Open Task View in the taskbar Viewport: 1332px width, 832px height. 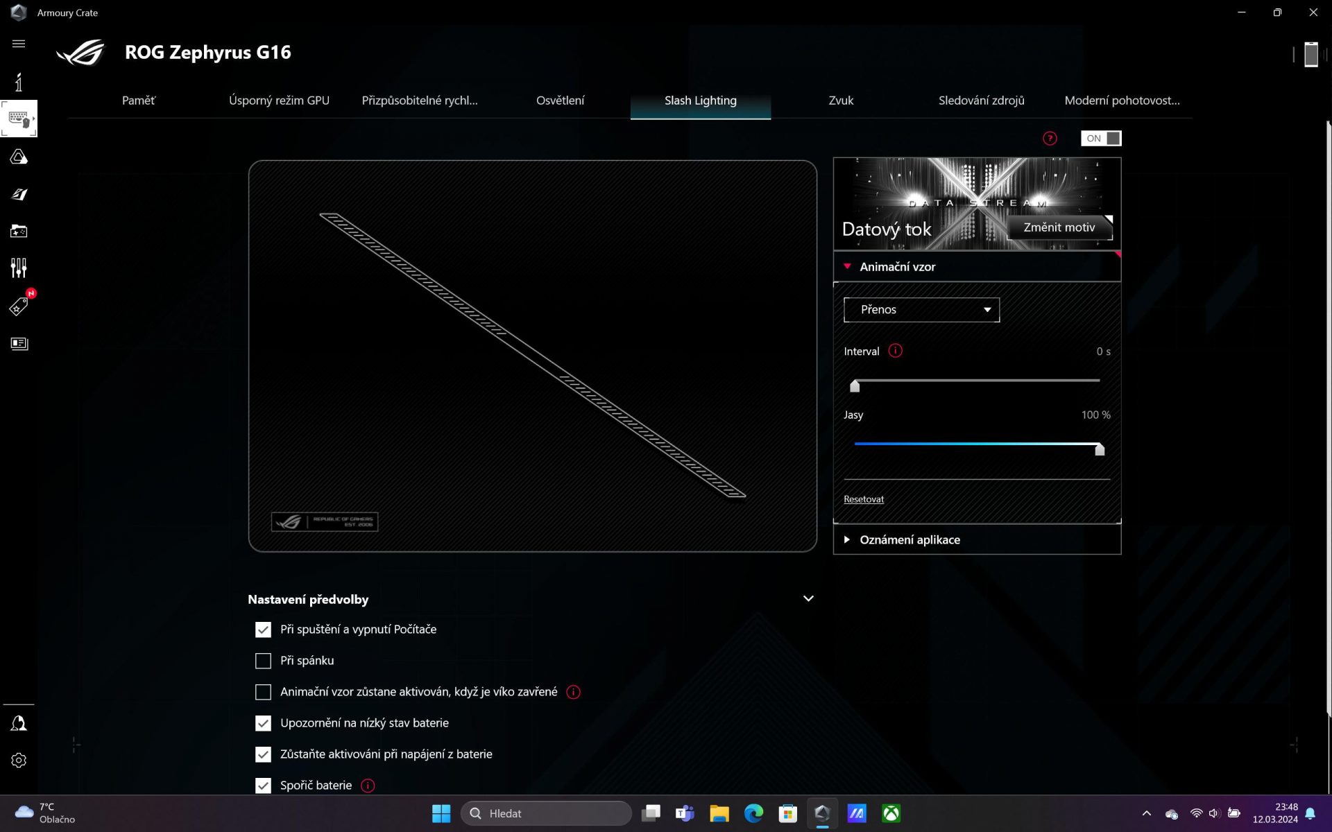click(x=651, y=813)
